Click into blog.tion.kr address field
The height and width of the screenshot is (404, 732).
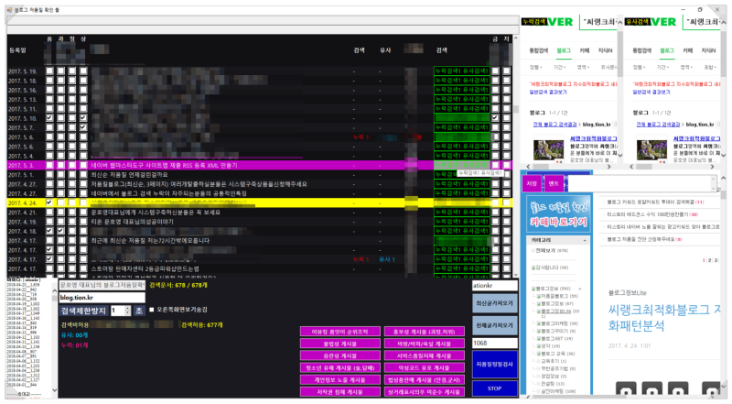tap(102, 298)
